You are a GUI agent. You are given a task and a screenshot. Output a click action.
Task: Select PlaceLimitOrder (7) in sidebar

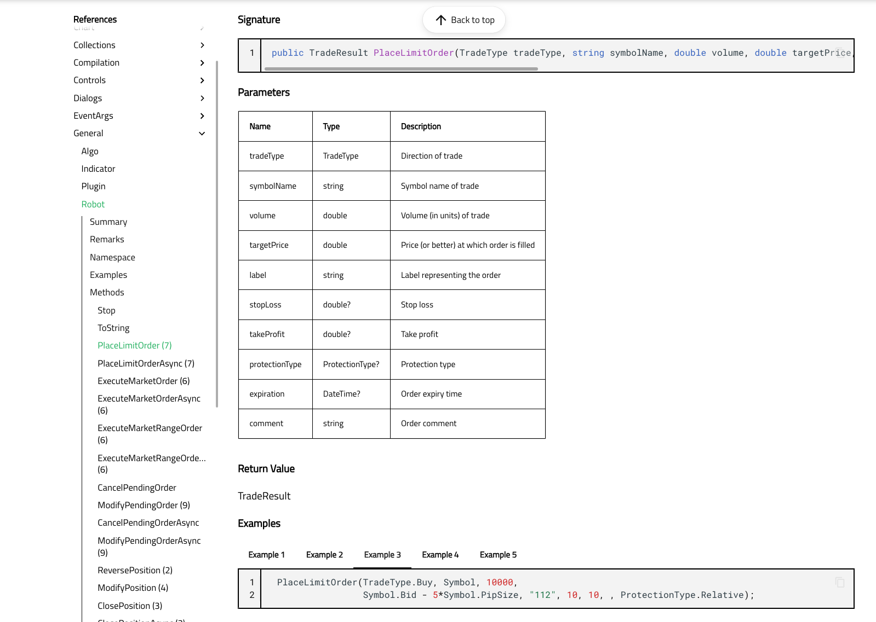135,346
